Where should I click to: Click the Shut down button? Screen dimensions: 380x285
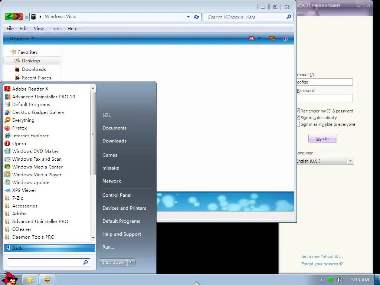[113, 262]
